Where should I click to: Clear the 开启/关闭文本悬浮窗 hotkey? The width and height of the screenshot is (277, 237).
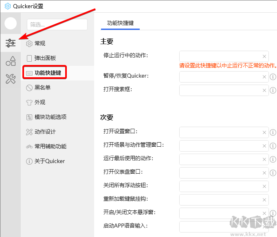coord(264,213)
